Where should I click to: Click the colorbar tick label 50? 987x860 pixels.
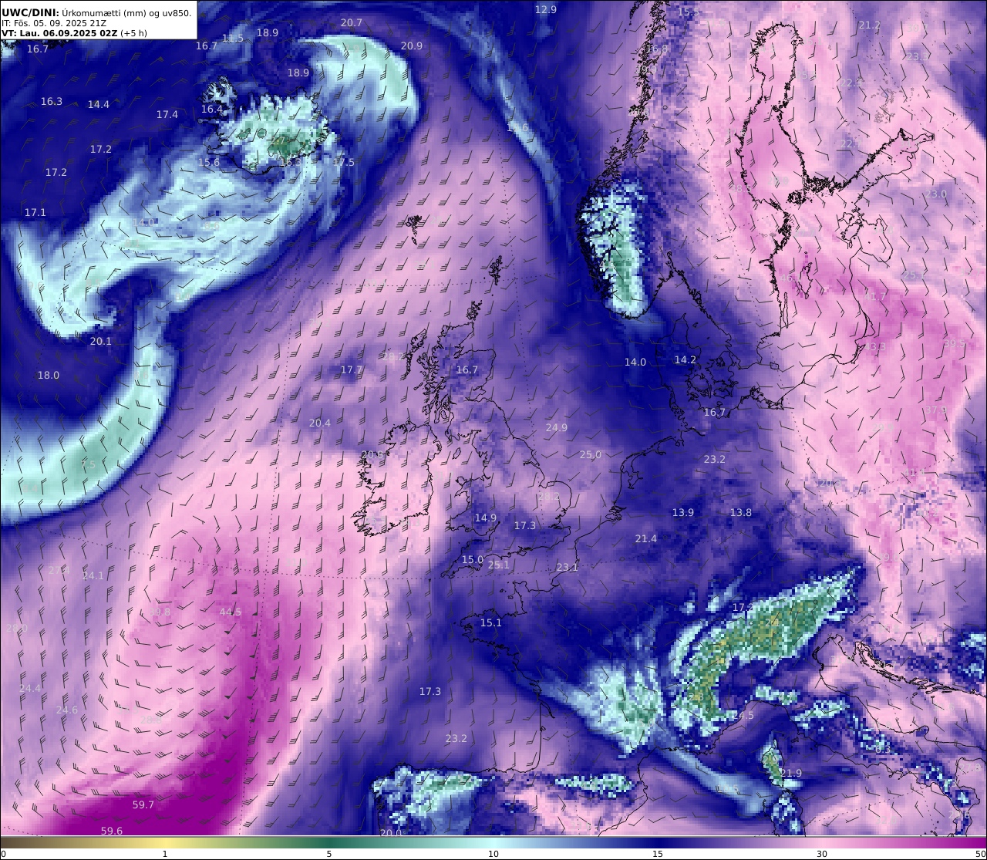tap(981, 854)
